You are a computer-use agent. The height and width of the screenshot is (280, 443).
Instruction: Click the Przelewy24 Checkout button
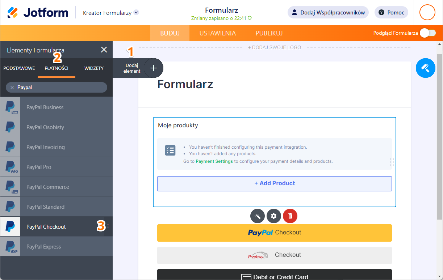coord(275,255)
